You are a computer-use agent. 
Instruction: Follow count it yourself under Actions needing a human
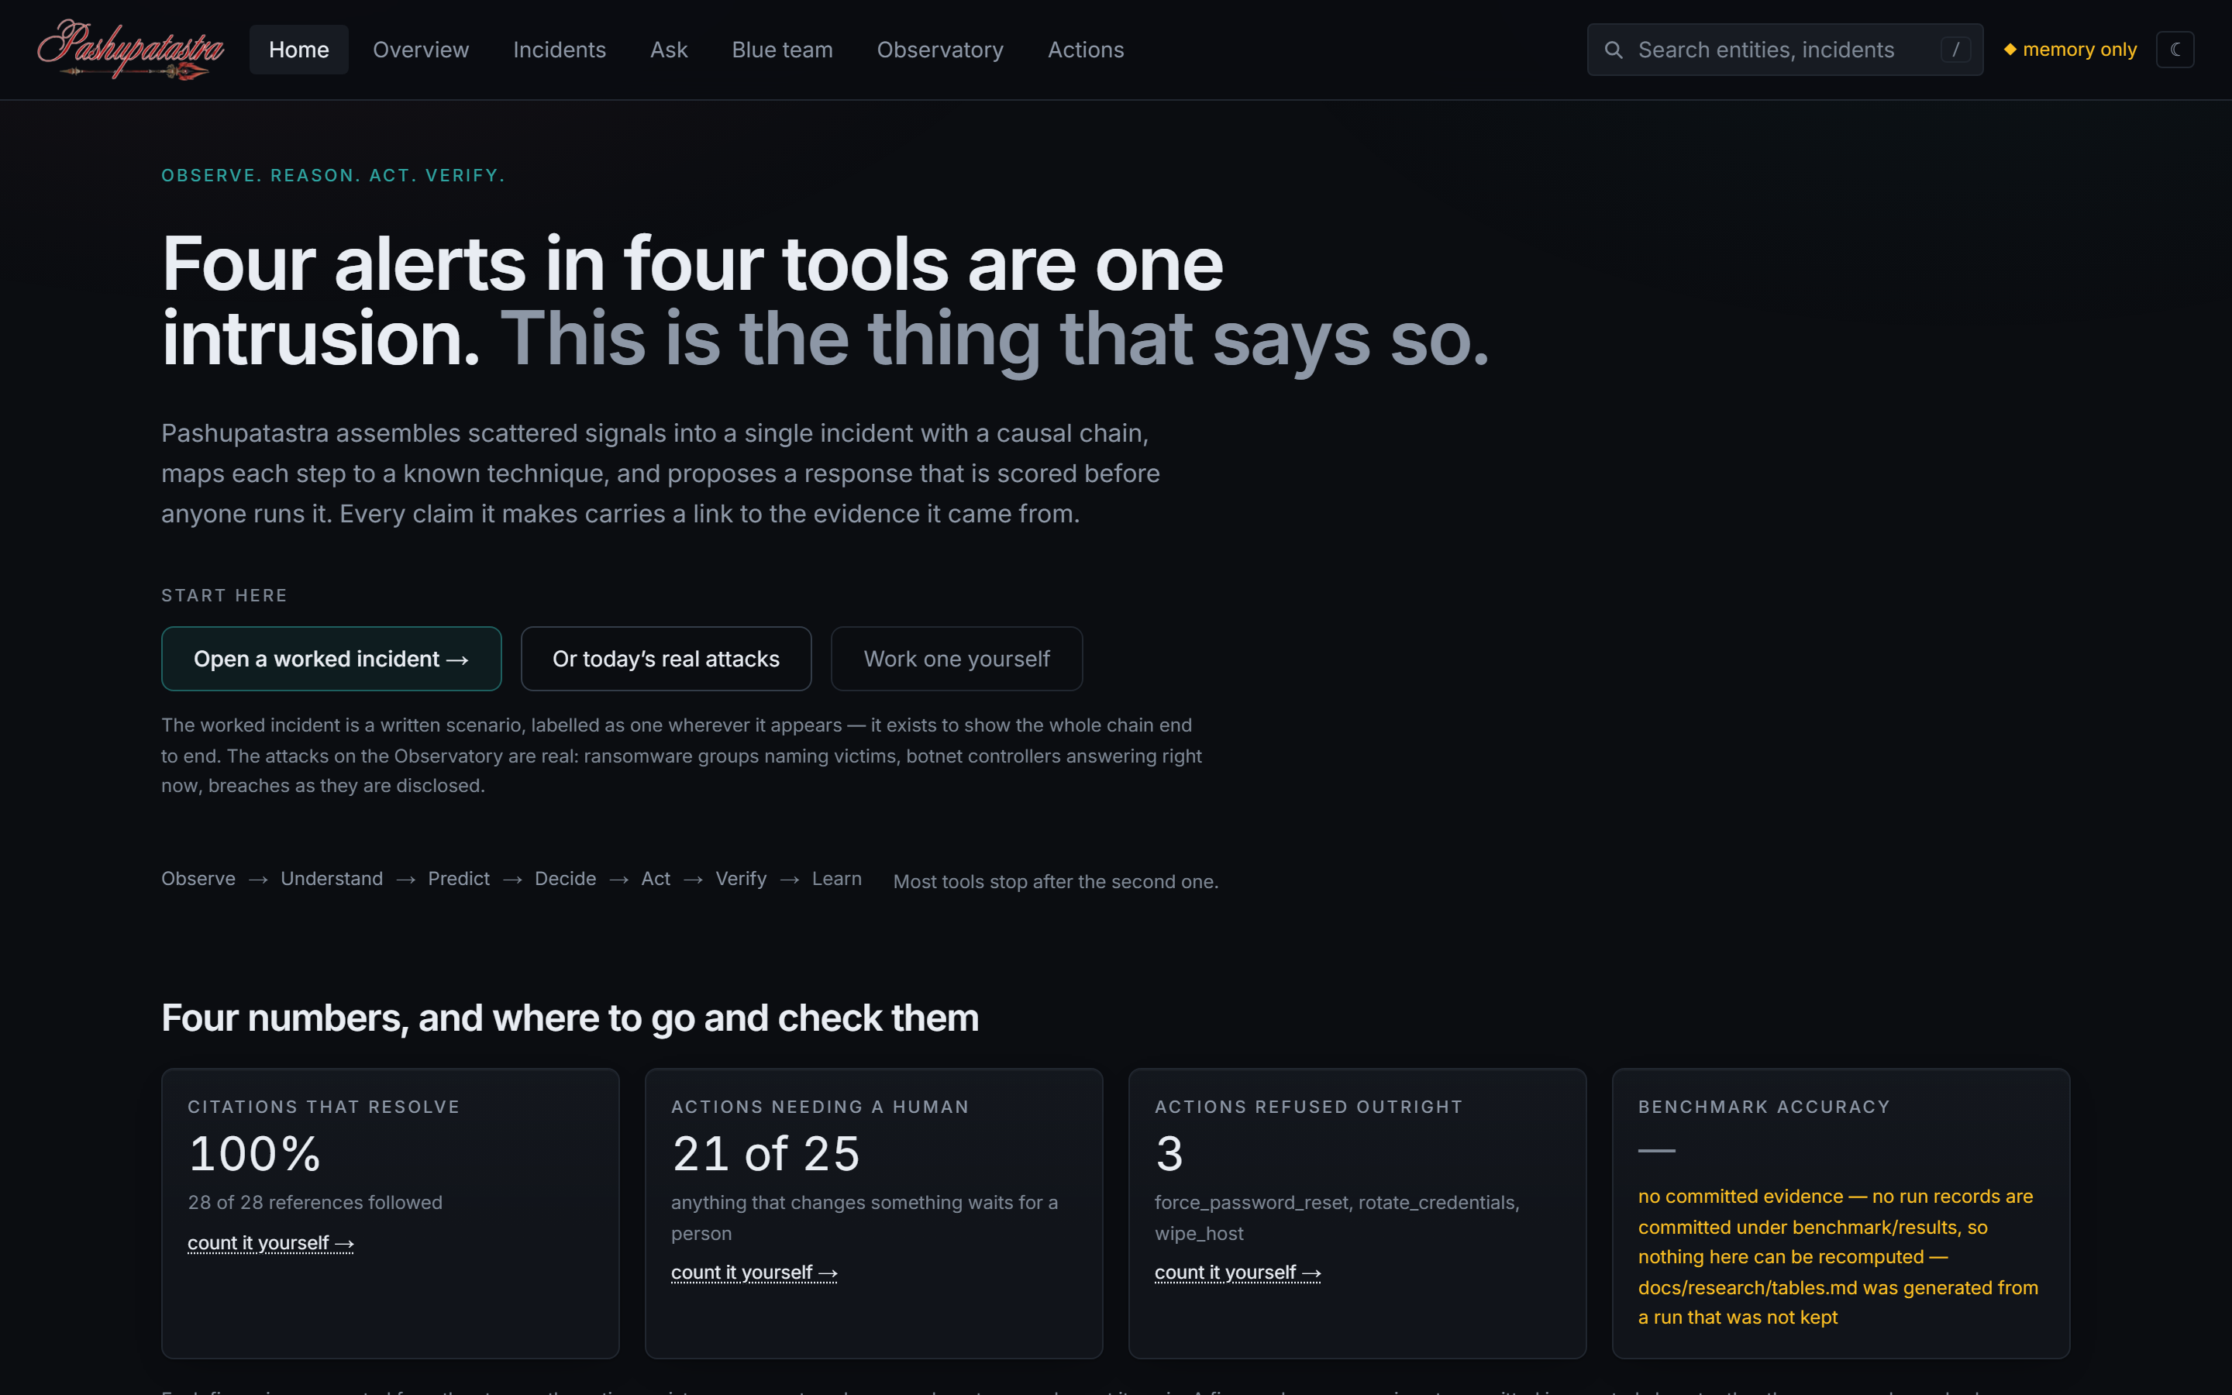coord(753,1273)
